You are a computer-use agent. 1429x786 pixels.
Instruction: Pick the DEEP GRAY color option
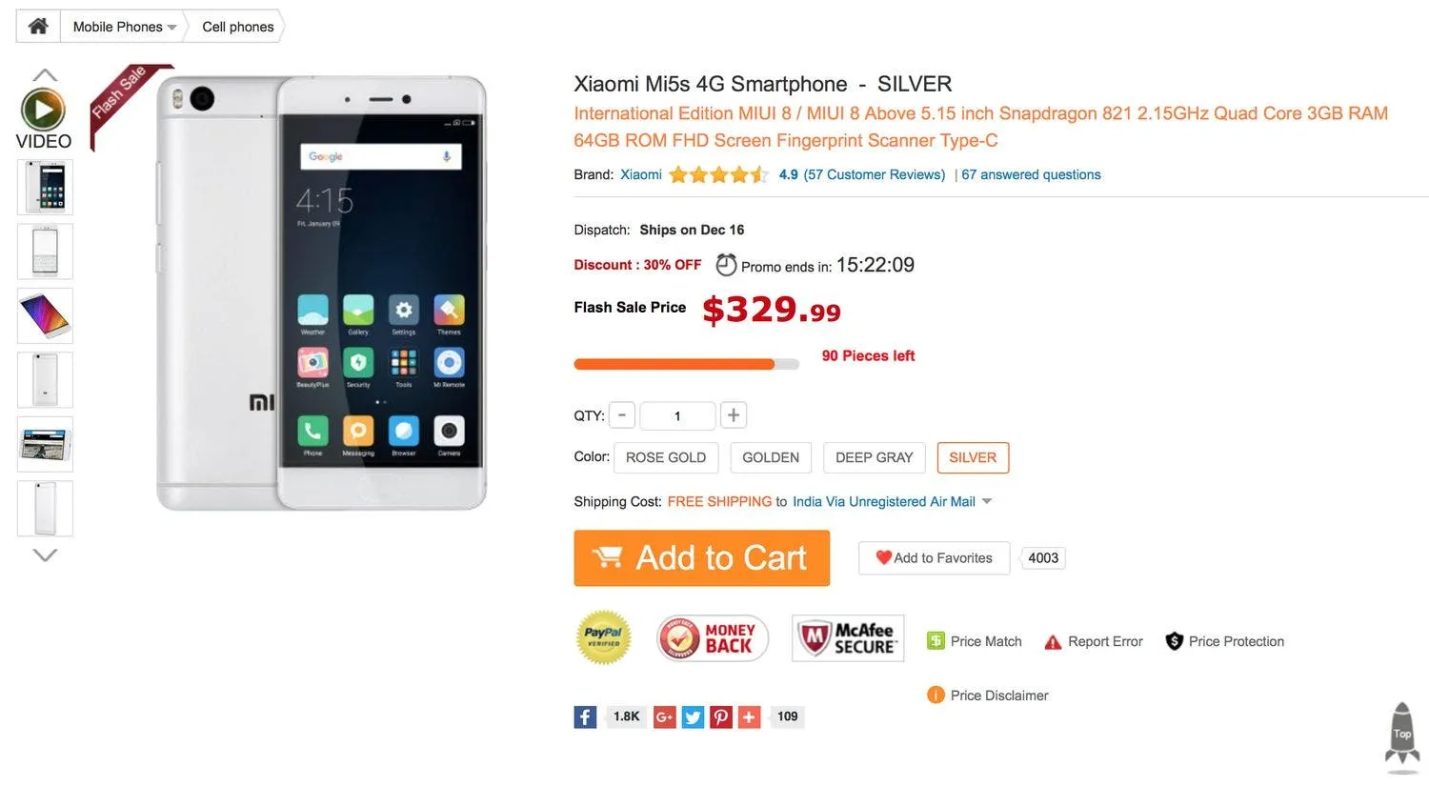point(874,457)
